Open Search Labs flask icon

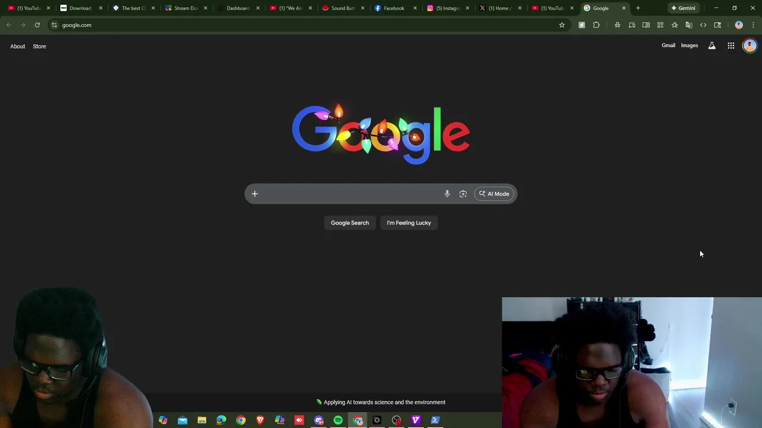(711, 46)
